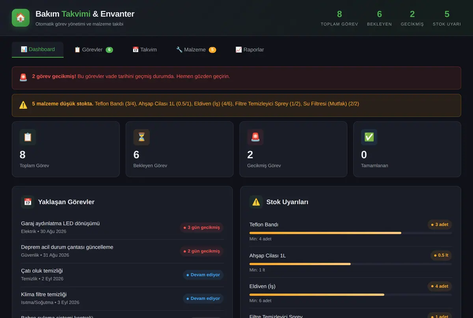Image resolution: width=473 pixels, height=318 pixels.
Task: Go to the Malzeme tab
Action: click(196, 50)
